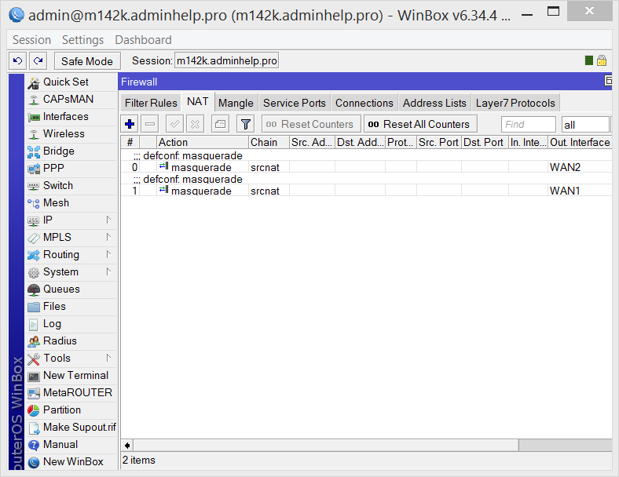Expand the Tools submenu

coord(71,359)
